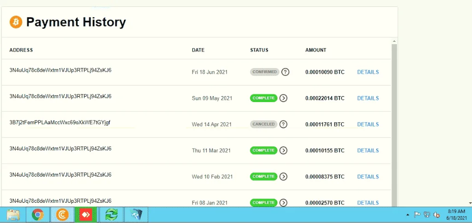Open the clock showing 8:19 AM
Viewport: 472px width, 223px height.
point(457,215)
